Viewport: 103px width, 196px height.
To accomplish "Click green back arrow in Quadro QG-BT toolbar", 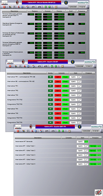I will (x=52, y=66).
